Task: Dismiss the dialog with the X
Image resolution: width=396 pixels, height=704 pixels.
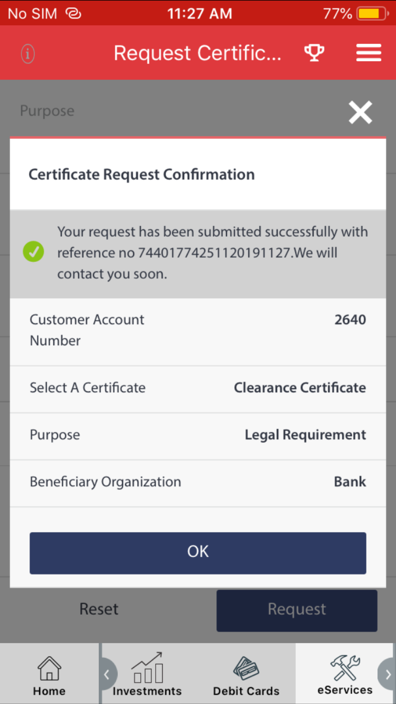Action: click(x=360, y=112)
